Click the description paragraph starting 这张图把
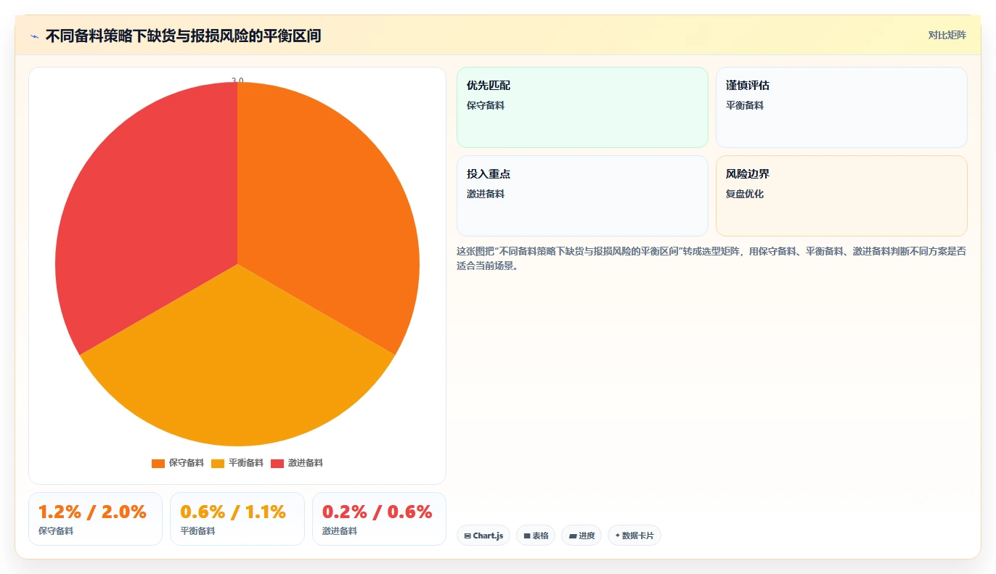This screenshot has width=996, height=574. pos(711,258)
